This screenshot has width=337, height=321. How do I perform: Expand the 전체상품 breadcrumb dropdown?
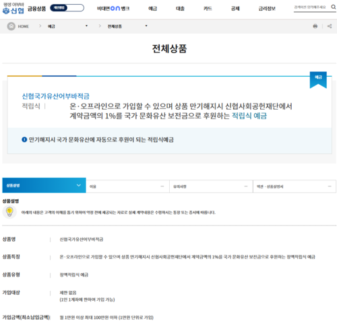coord(127,26)
